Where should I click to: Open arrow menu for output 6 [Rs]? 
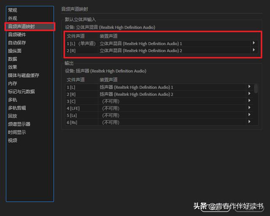pyautogui.click(x=249, y=122)
